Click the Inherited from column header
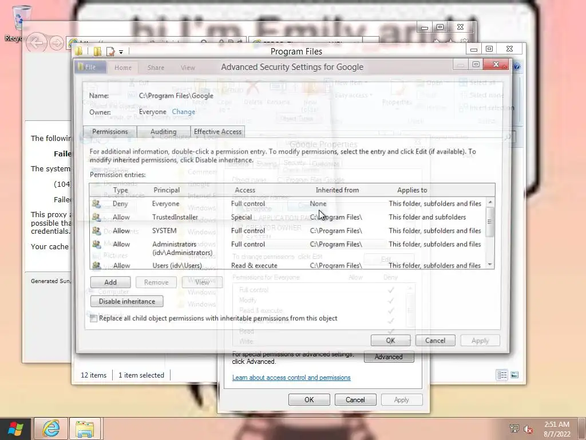The height and width of the screenshot is (440, 586). click(337, 190)
